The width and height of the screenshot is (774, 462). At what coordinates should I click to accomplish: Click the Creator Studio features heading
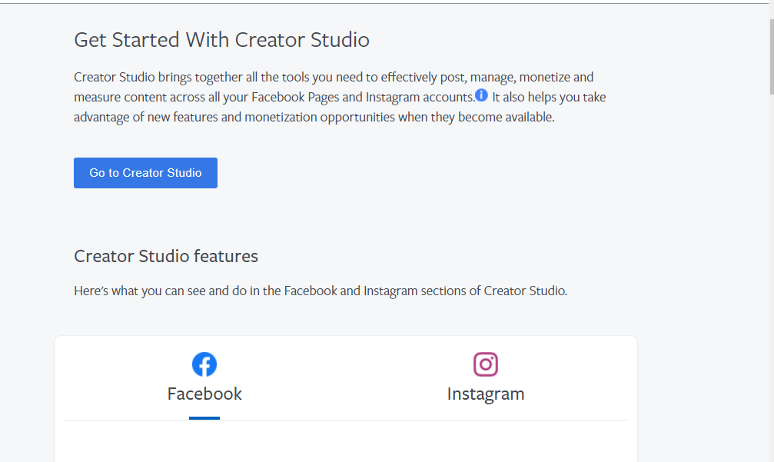166,256
